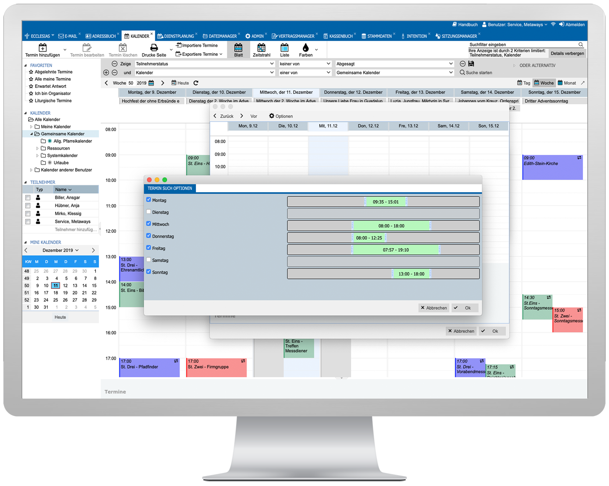The height and width of the screenshot is (486, 609).
Task: Adjust the Montag 09:35 - 15:01 time range slider
Action: 385,202
